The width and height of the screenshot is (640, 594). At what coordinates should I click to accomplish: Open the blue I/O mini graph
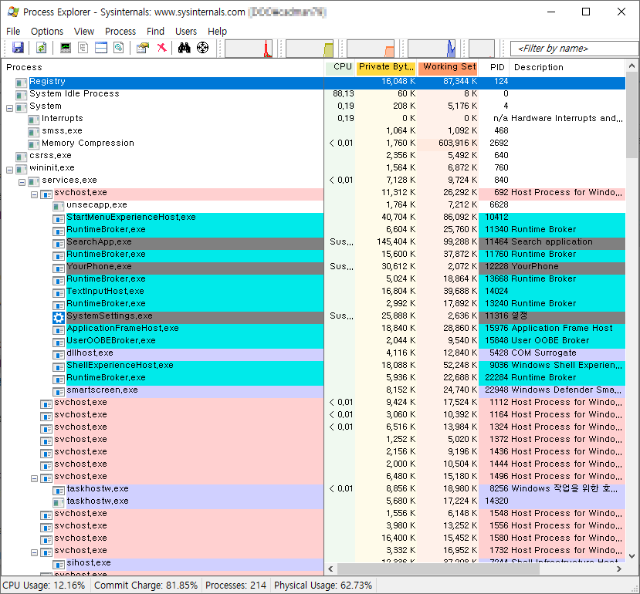(x=432, y=49)
